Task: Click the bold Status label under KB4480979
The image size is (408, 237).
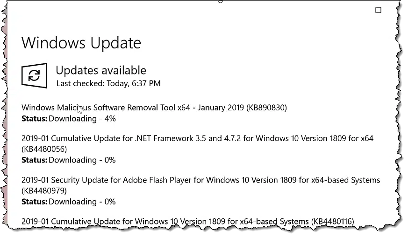Action: pyautogui.click(x=34, y=202)
